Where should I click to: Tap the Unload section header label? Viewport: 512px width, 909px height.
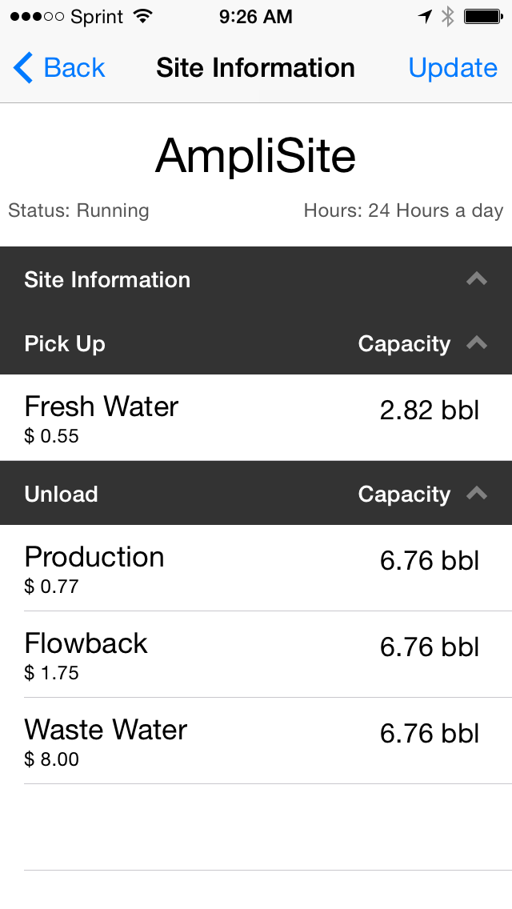tap(61, 495)
